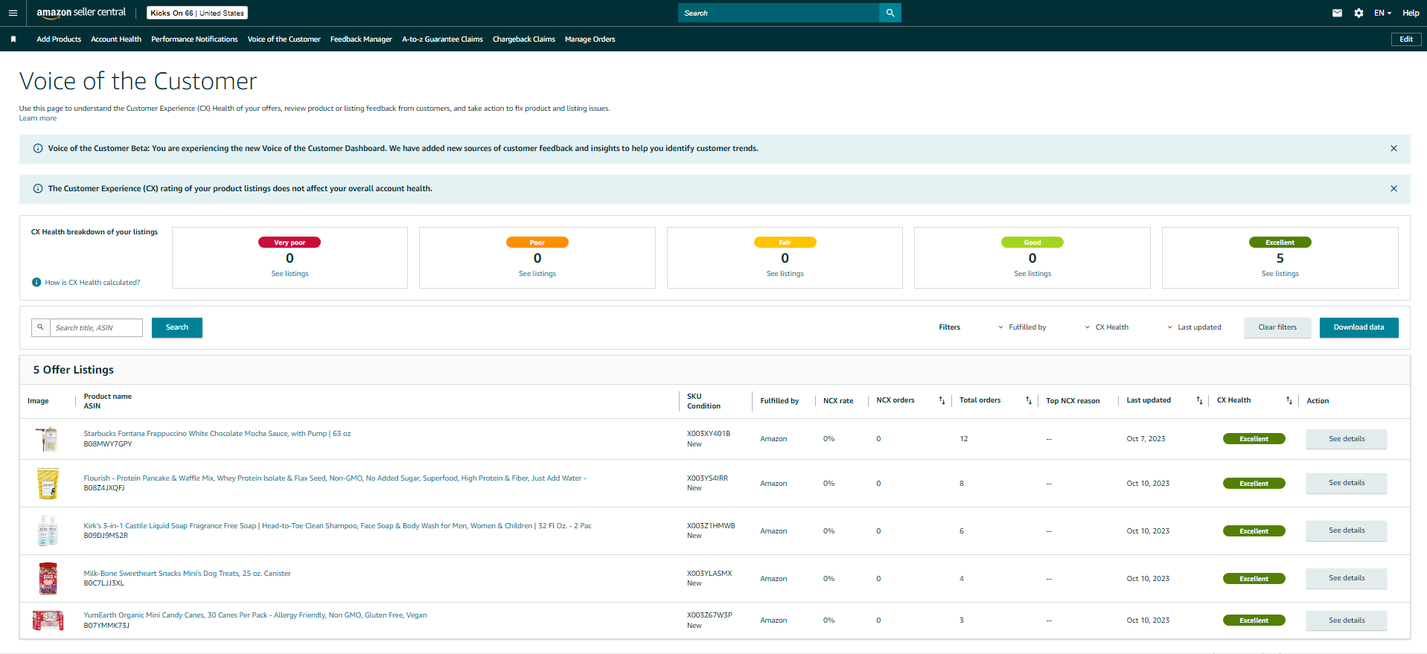This screenshot has width=1427, height=654.
Task: Open the Kirk's Castile Soap product thumbnail
Action: pos(48,531)
